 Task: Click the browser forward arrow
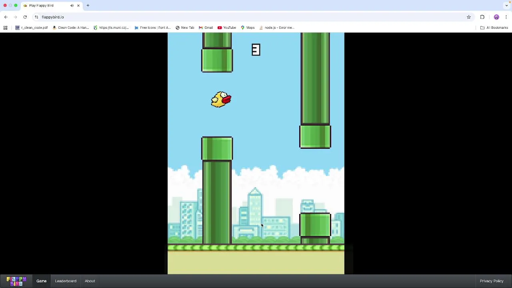pyautogui.click(x=15, y=17)
